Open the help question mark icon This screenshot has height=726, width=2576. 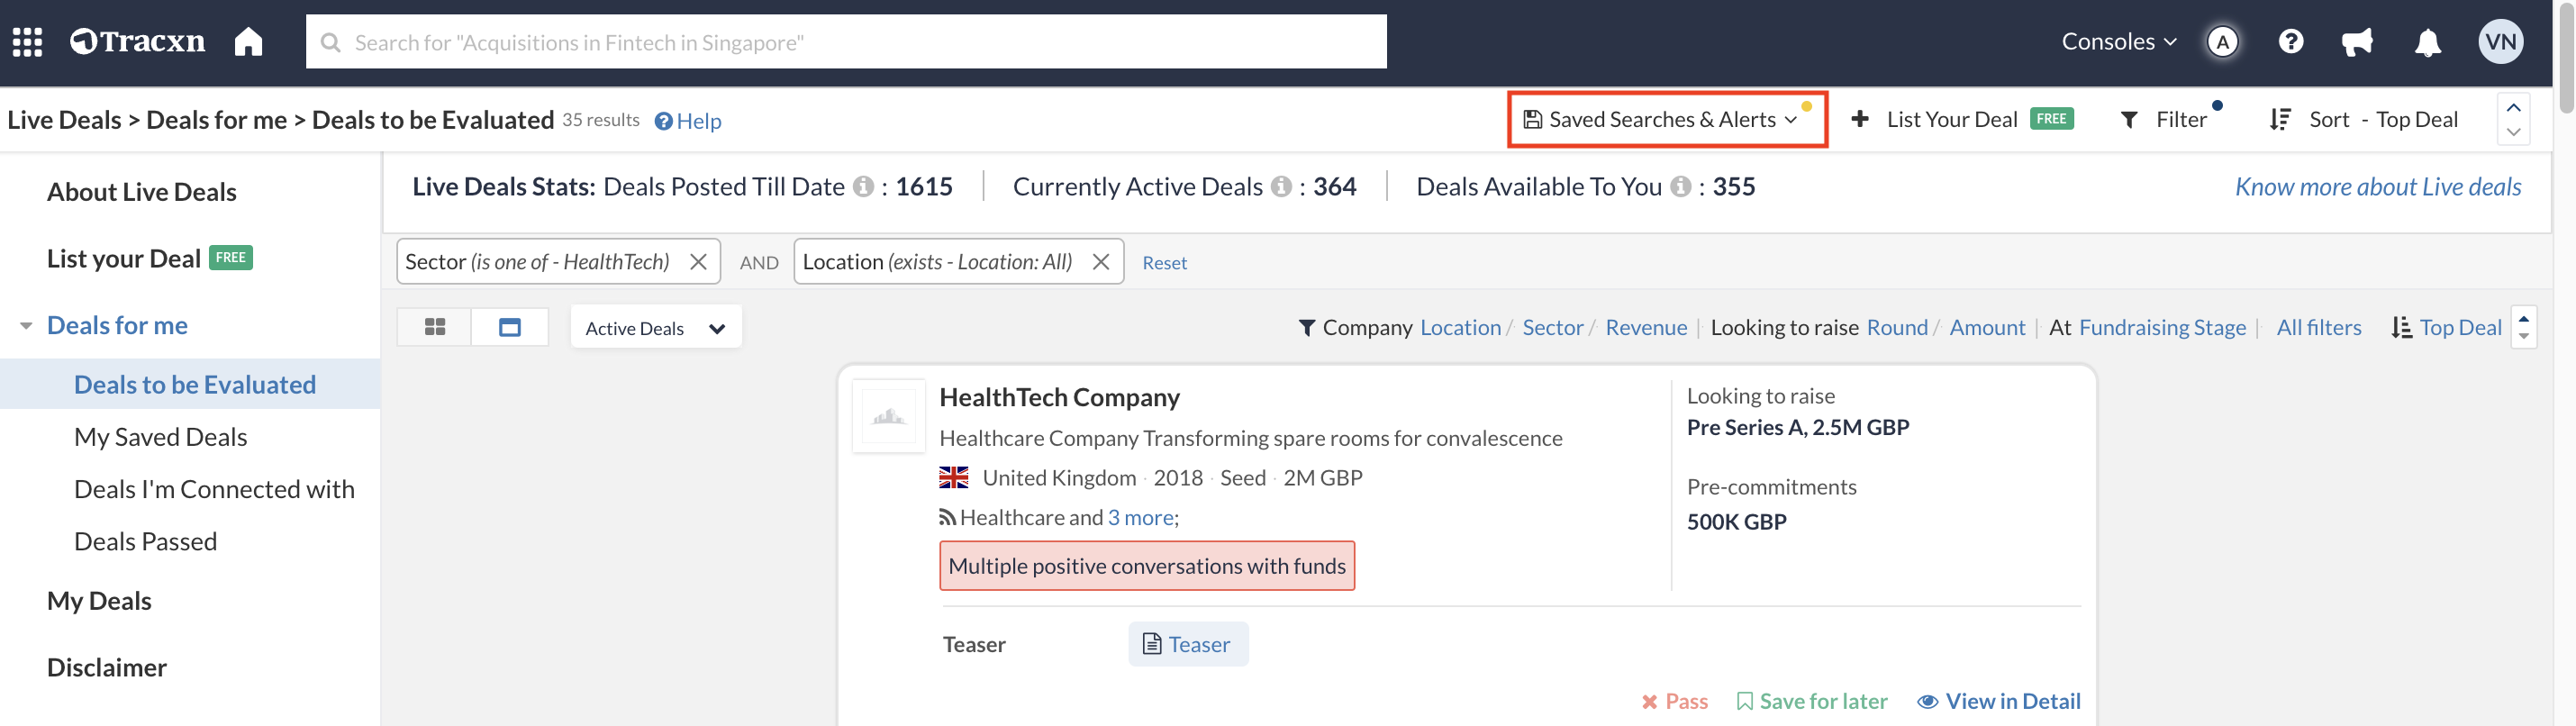pos(2290,42)
